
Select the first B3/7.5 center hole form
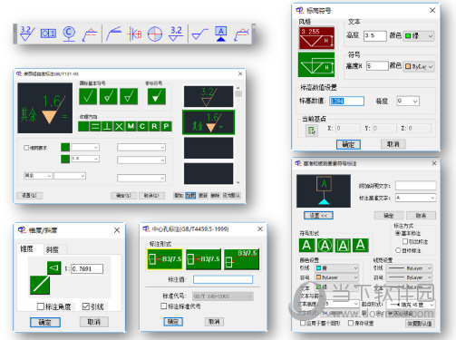point(165,259)
